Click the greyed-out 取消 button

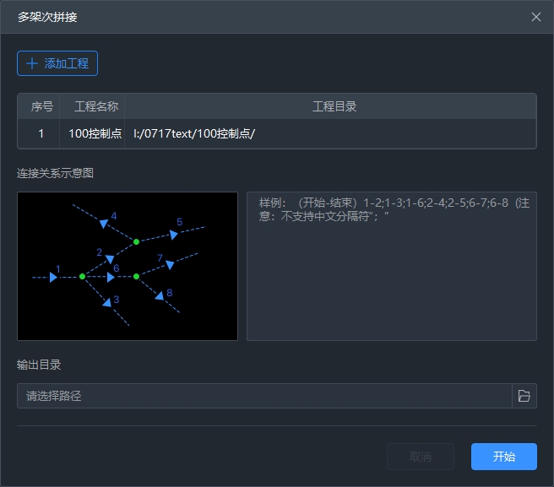420,457
